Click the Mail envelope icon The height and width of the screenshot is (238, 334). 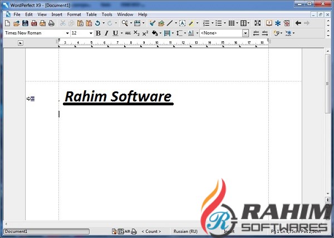[x=43, y=23]
